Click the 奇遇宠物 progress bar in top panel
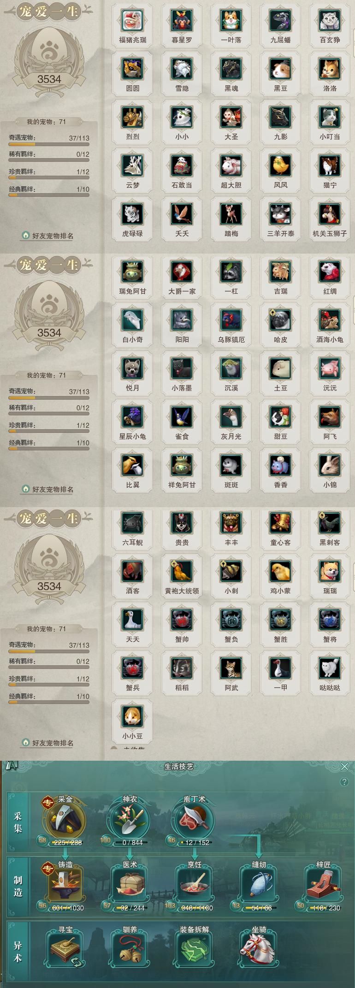Screen dimensions: 355x988 coord(49,144)
